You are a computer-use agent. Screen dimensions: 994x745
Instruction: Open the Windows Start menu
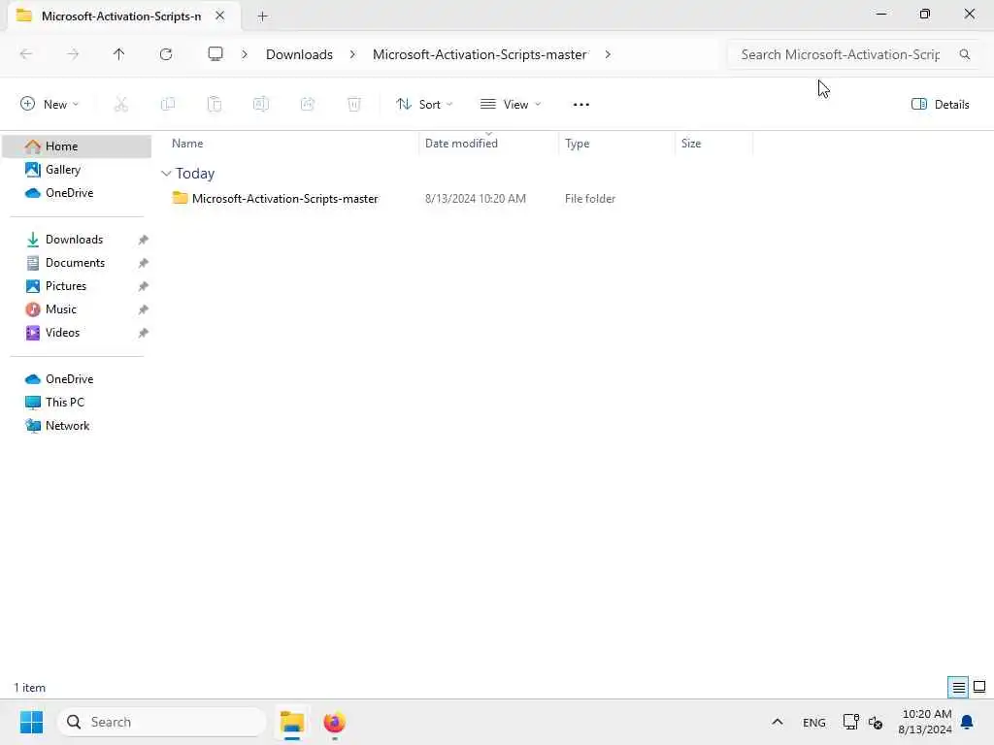click(x=31, y=722)
